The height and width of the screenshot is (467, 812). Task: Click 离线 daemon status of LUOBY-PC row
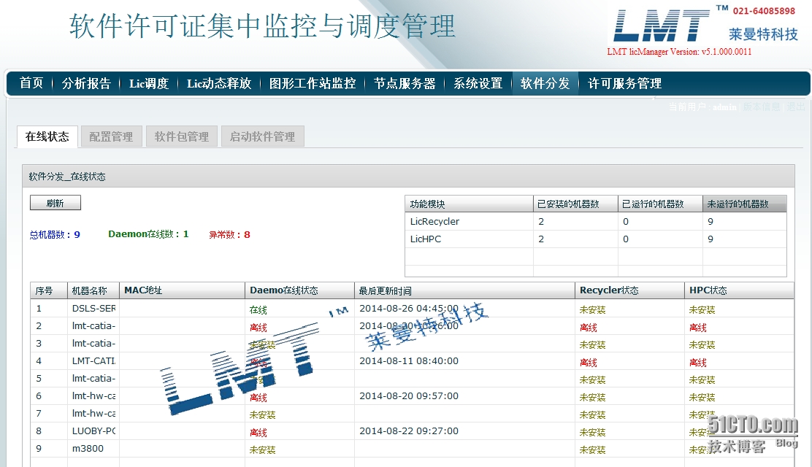point(258,432)
